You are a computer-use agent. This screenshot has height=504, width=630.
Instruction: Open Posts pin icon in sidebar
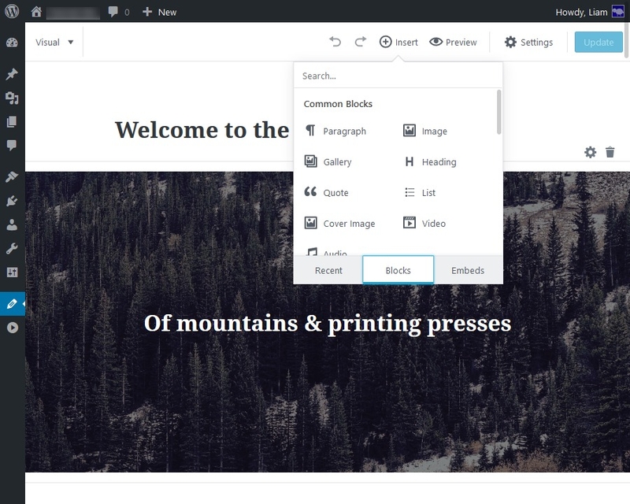click(x=12, y=74)
